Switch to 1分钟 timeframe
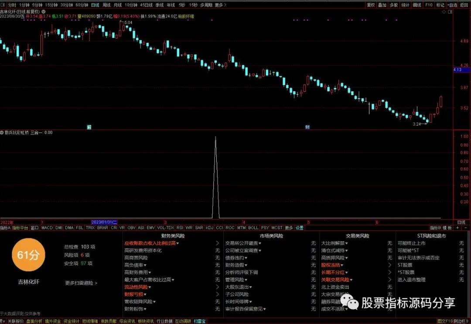 pos(24,5)
